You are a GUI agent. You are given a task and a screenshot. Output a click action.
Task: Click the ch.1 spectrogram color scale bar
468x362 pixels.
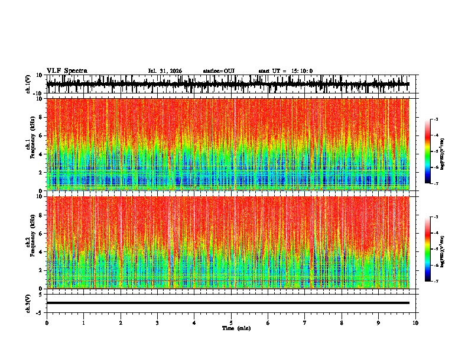pos(428,151)
